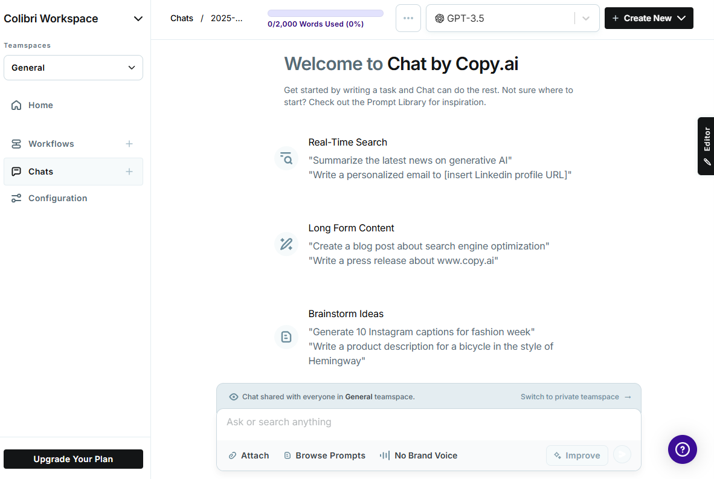Open the Home page from sidebar
Screen dimensions: 714x479
click(73, 105)
